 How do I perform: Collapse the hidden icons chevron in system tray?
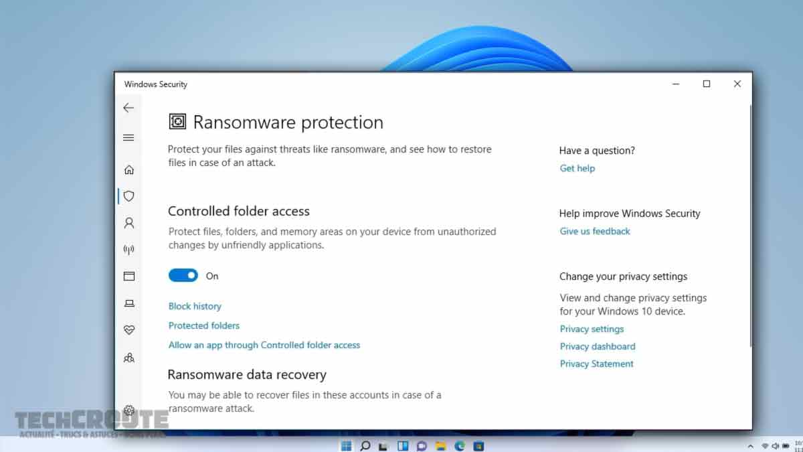(x=751, y=445)
